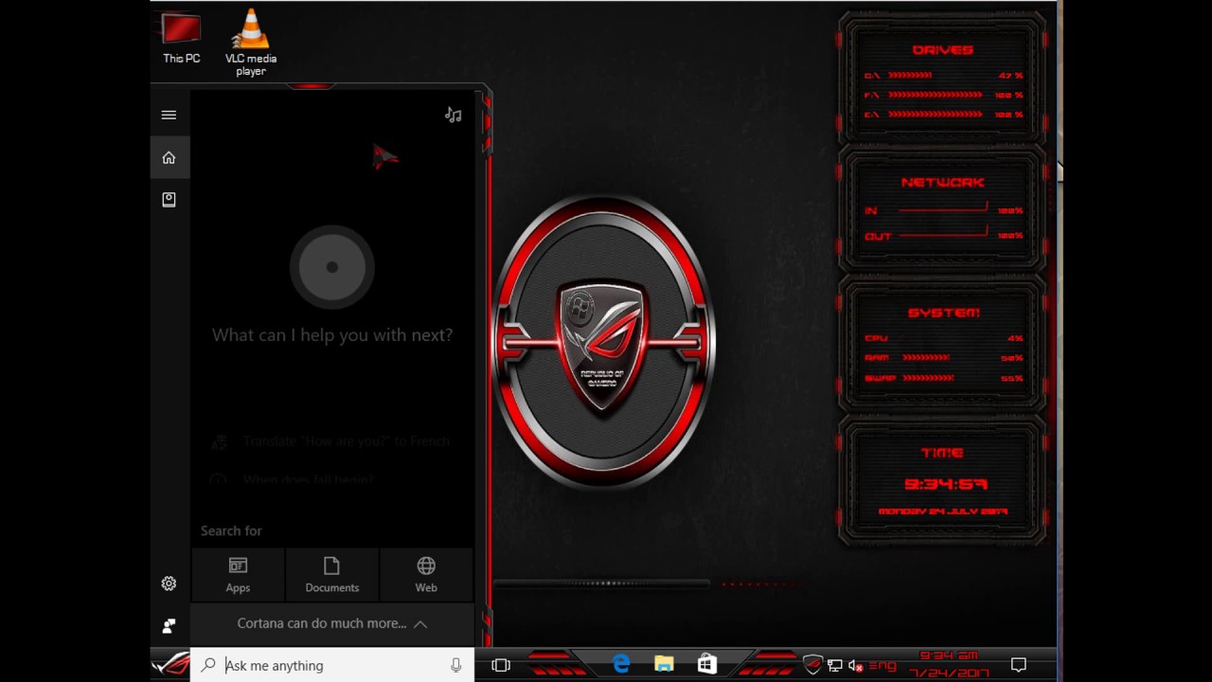Viewport: 1212px width, 682px height.
Task: Click the RAM usage bar
Action: (x=925, y=358)
